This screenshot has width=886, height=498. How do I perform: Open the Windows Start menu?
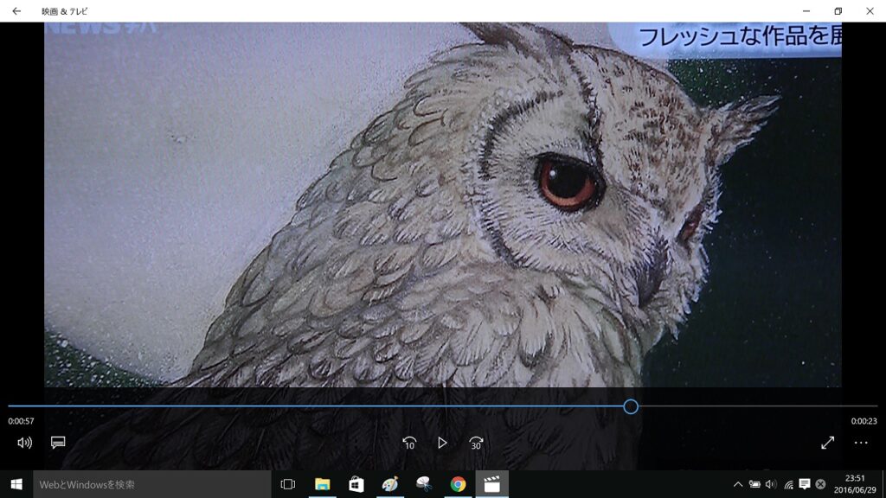point(16,484)
